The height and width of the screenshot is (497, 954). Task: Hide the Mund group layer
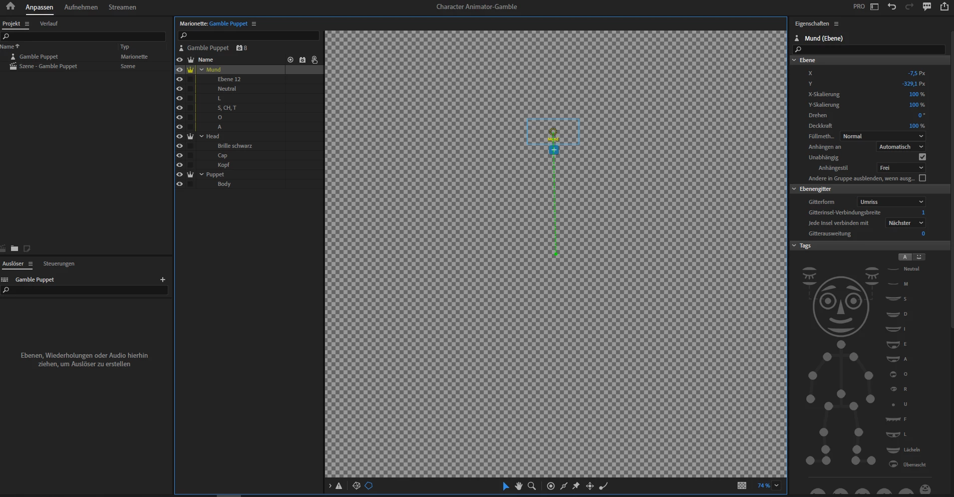[x=179, y=70]
